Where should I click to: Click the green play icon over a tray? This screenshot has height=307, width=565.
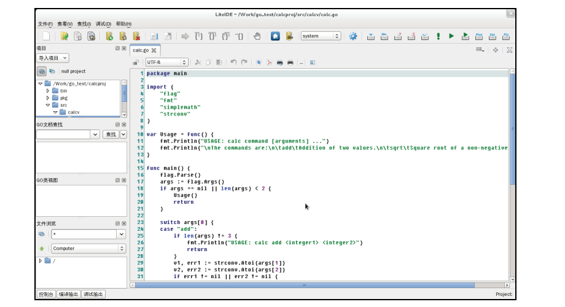(465, 36)
